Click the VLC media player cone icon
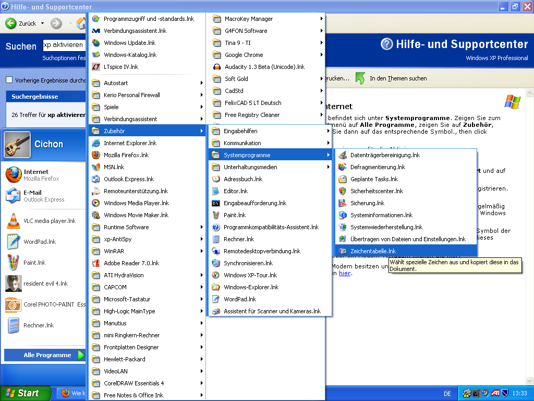This screenshot has height=401, width=534. click(13, 221)
